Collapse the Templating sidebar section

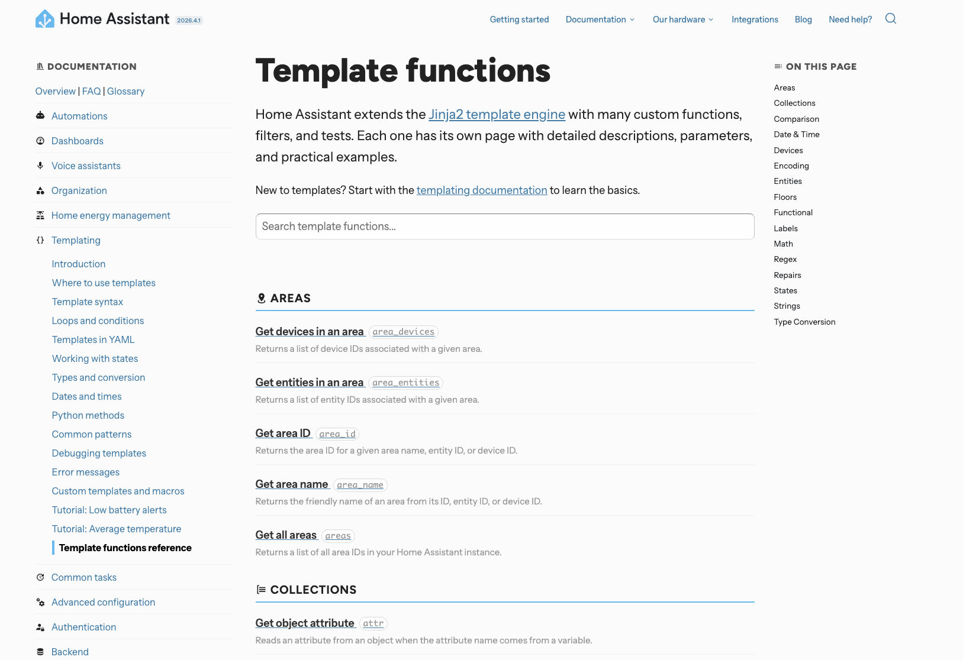[x=76, y=240]
